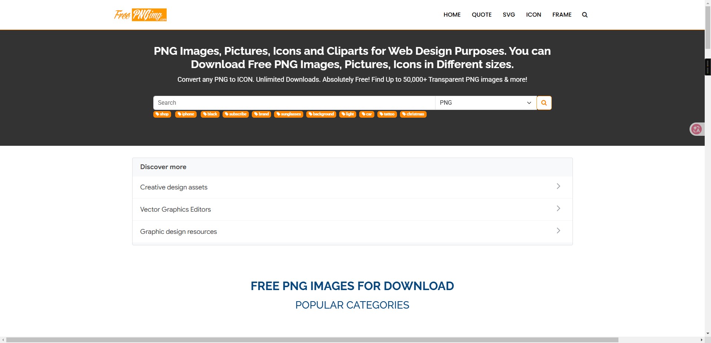Click the FreePNGimg logo
Image resolution: width=711 pixels, height=343 pixels.
[x=140, y=15]
